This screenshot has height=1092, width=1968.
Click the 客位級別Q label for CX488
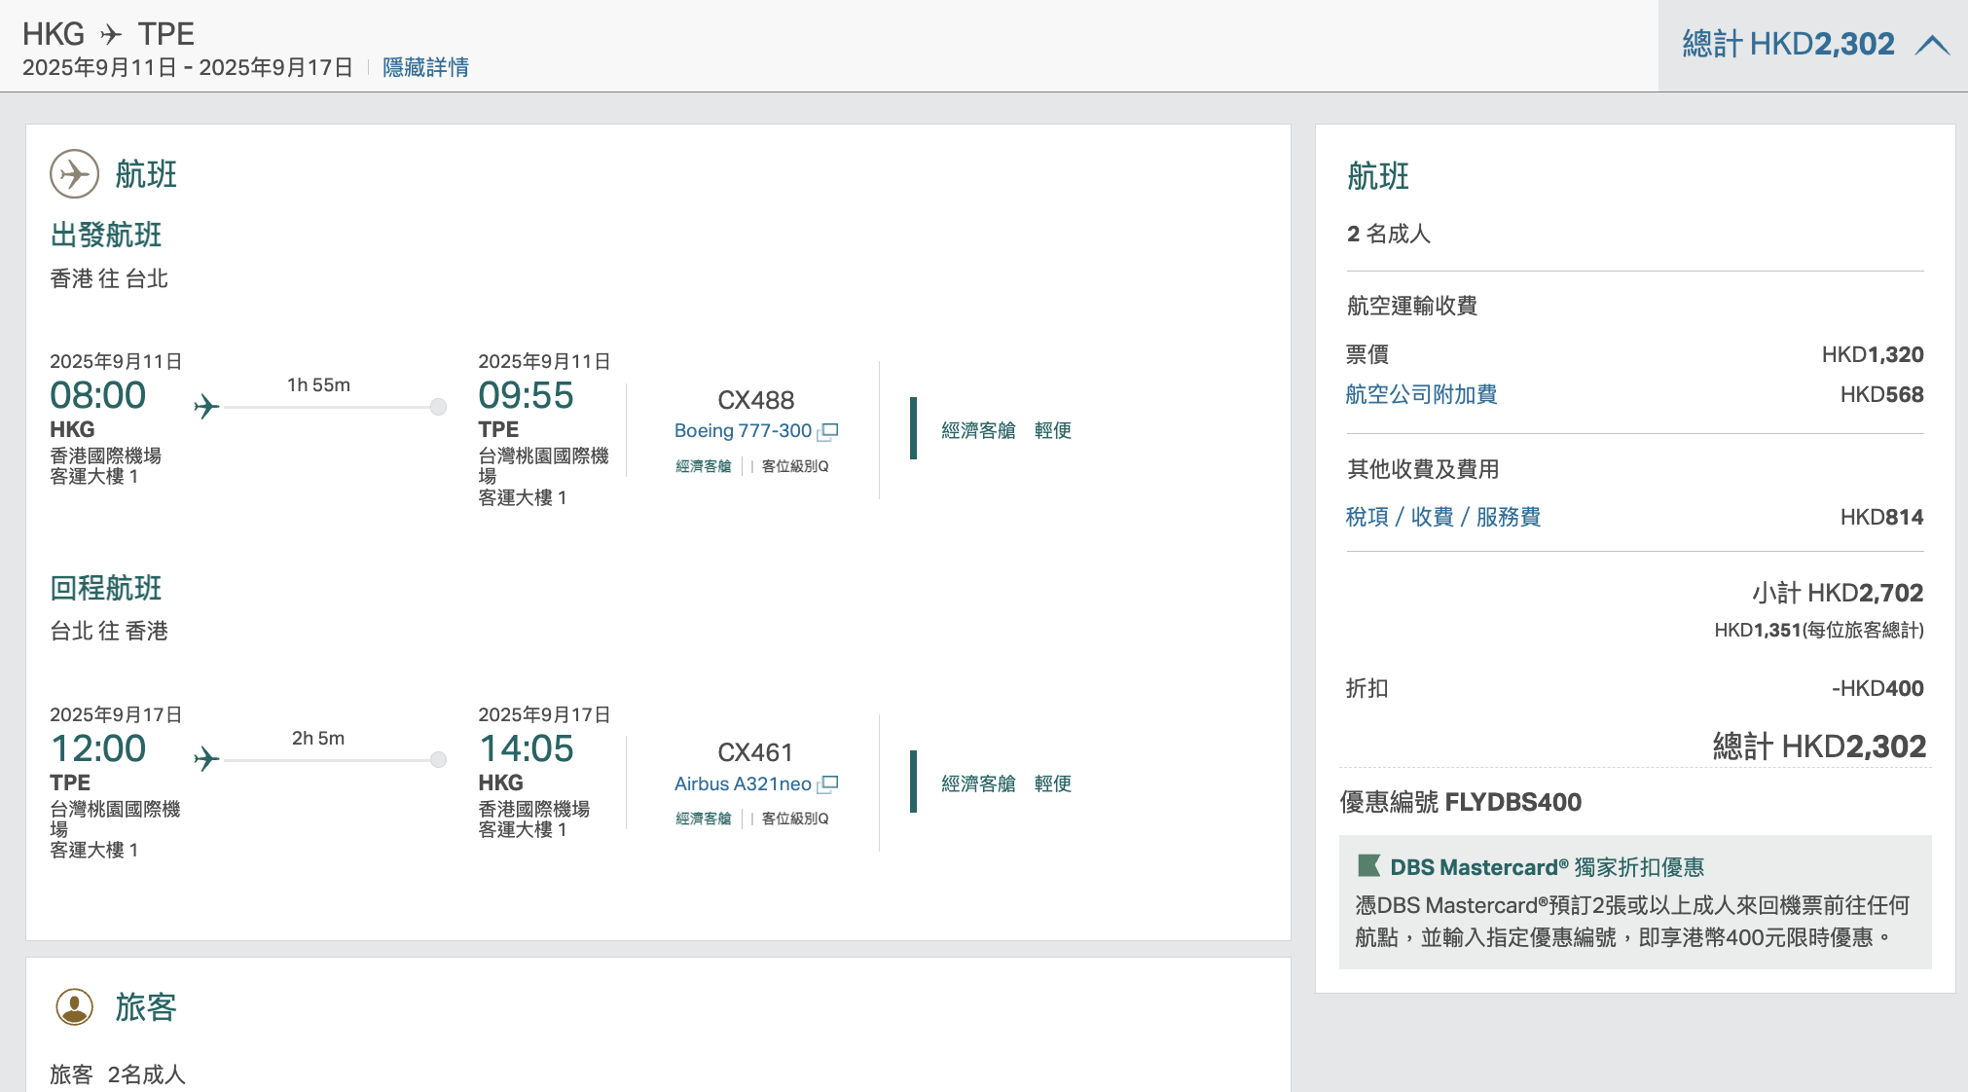795,466
